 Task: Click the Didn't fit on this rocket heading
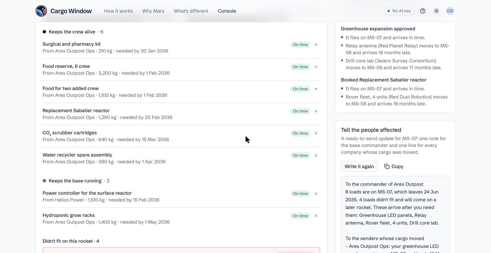point(71,241)
